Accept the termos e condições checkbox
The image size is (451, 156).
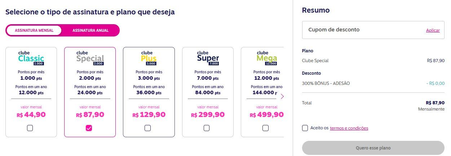pyautogui.click(x=305, y=128)
